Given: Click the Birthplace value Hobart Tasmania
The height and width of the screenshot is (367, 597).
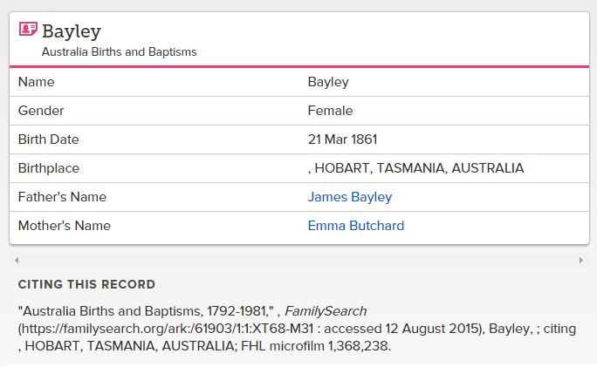Looking at the screenshot, I should pyautogui.click(x=415, y=168).
